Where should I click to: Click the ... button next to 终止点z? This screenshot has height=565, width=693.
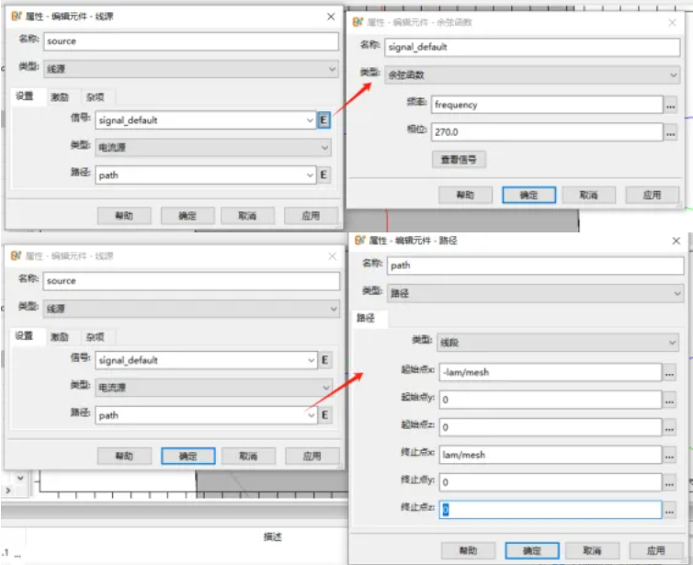click(670, 510)
